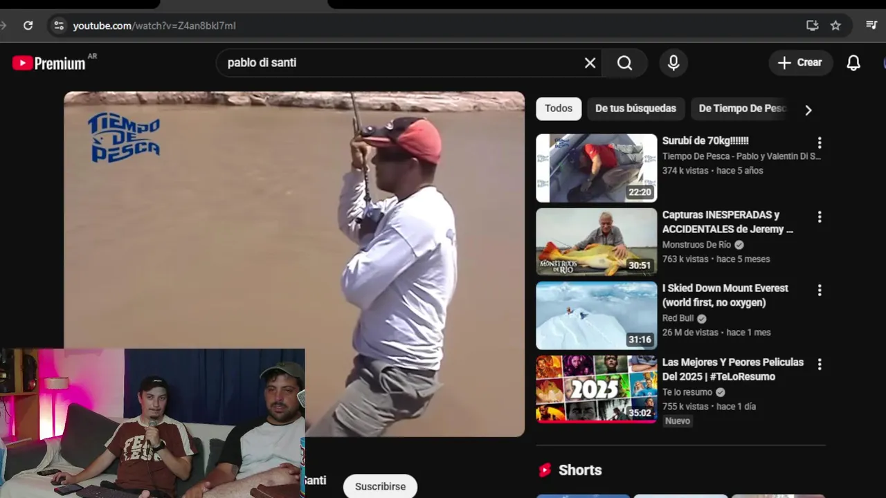Run search with the magnifying glass button
886x498 pixels.
coord(625,63)
